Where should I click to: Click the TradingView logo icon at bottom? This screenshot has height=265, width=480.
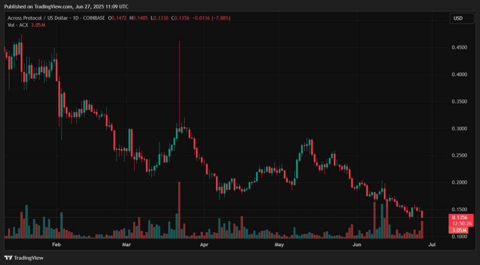point(8,257)
